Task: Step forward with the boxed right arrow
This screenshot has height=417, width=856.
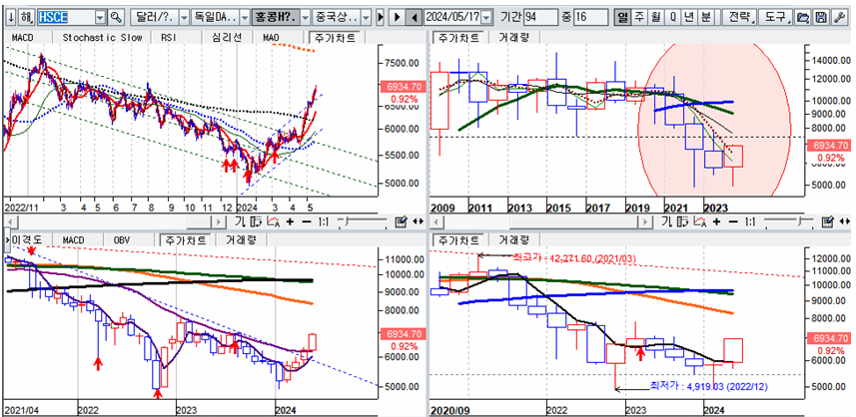Action: (x=398, y=17)
